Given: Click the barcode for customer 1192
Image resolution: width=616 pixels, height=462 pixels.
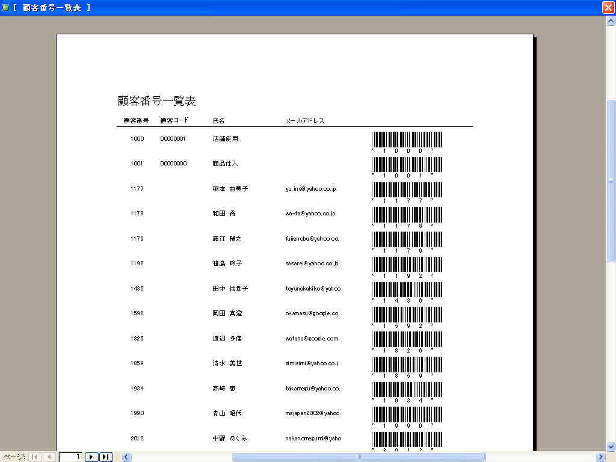Looking at the screenshot, I should (407, 267).
